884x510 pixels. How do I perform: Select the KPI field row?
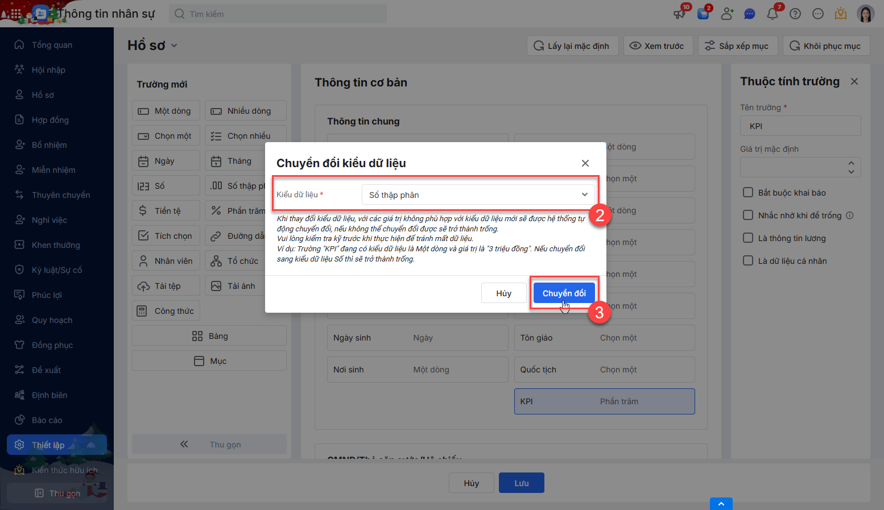point(605,401)
